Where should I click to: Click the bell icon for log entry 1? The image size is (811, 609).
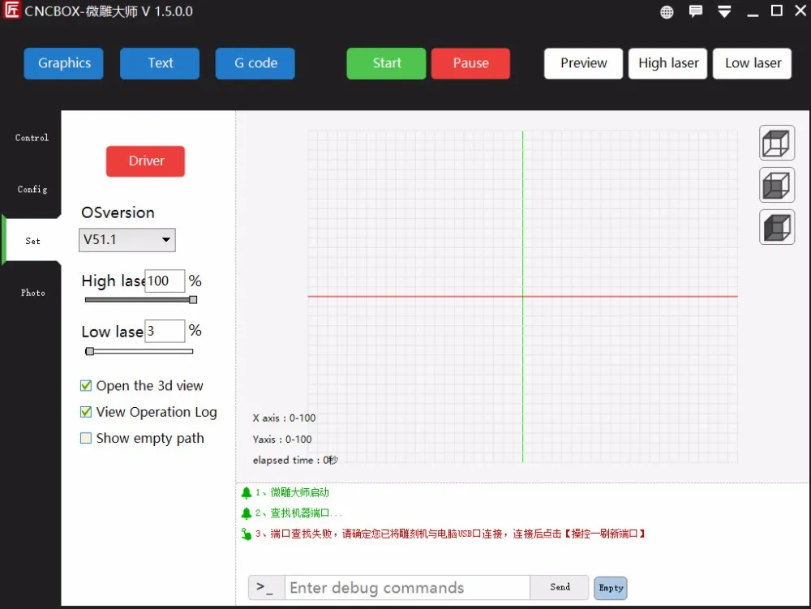tap(247, 493)
